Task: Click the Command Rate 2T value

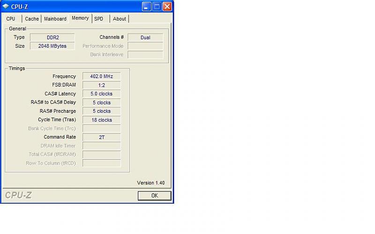Action: click(x=102, y=137)
